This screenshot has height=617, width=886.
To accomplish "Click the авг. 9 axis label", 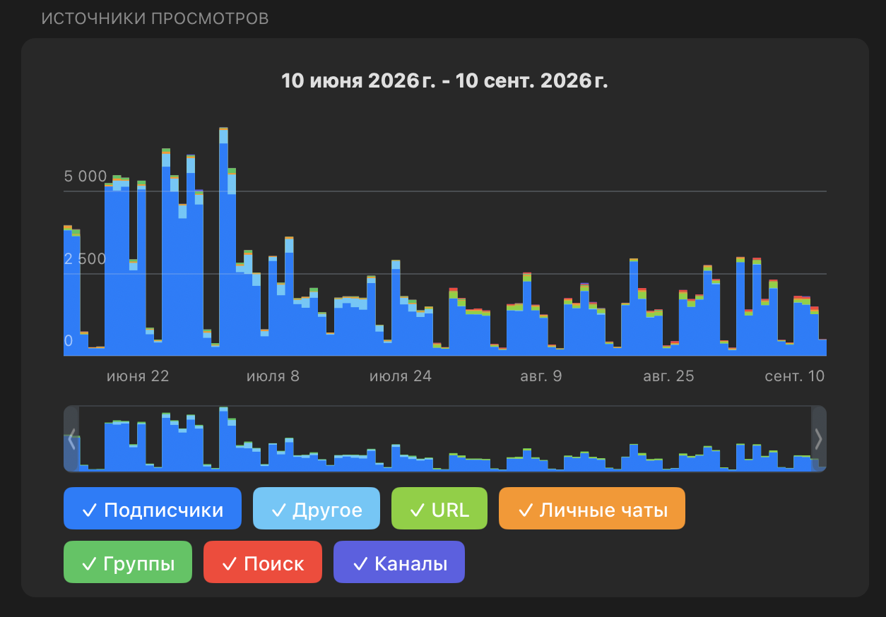I will pyautogui.click(x=541, y=376).
